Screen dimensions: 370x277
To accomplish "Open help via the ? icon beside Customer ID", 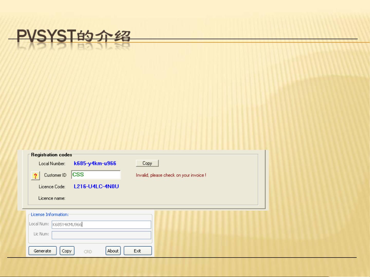I will (35, 175).
